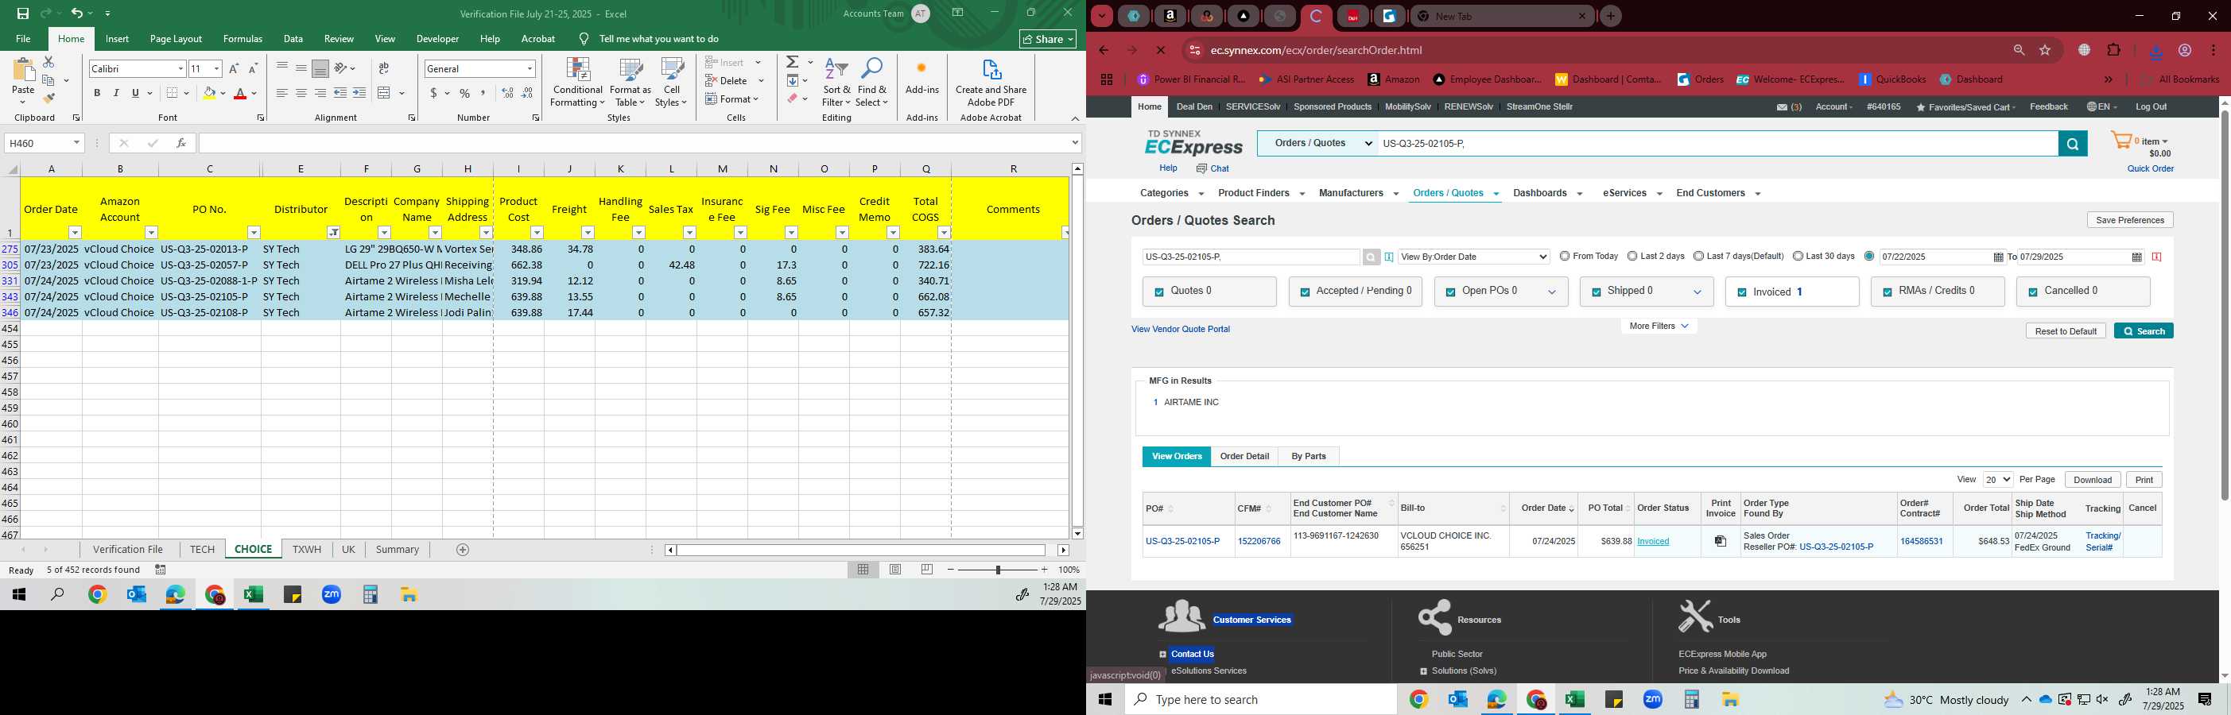Select the Last 30 days radio button

coord(1798,257)
